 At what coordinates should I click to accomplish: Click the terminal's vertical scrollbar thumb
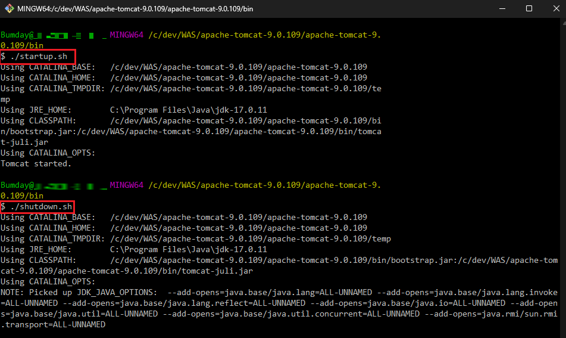click(564, 24)
